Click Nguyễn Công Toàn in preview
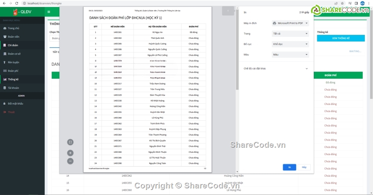Image resolution: width=373 pixels, height=195 pixels. tap(157, 163)
